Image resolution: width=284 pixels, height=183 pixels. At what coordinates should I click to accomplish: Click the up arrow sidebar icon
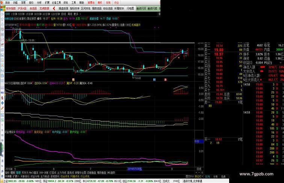point(2,19)
